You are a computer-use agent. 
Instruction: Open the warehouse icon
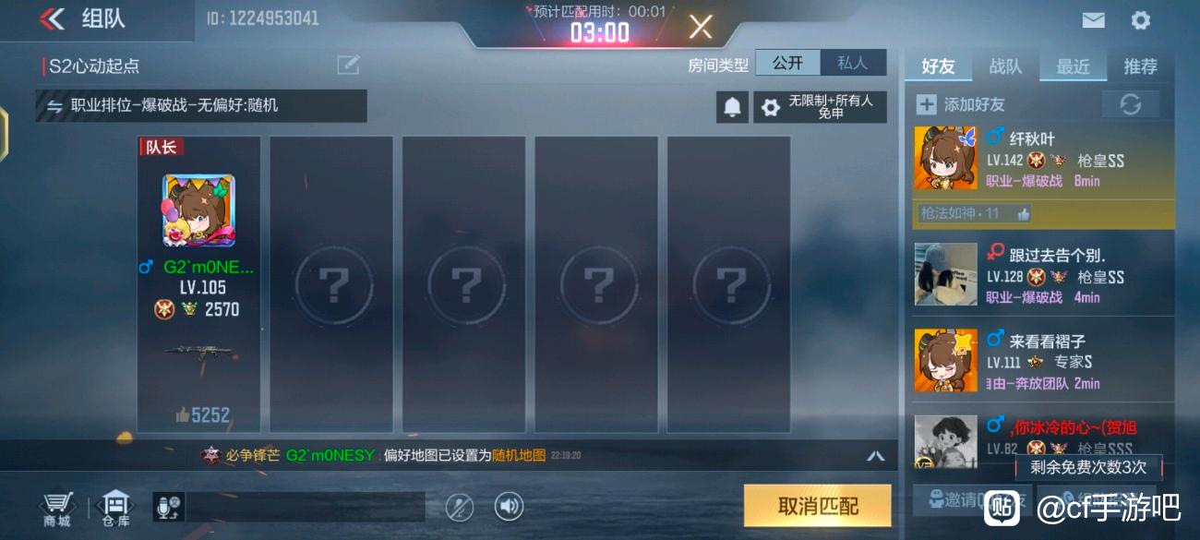point(115,509)
